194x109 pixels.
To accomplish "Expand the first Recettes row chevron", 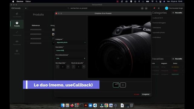I will click(183, 67).
